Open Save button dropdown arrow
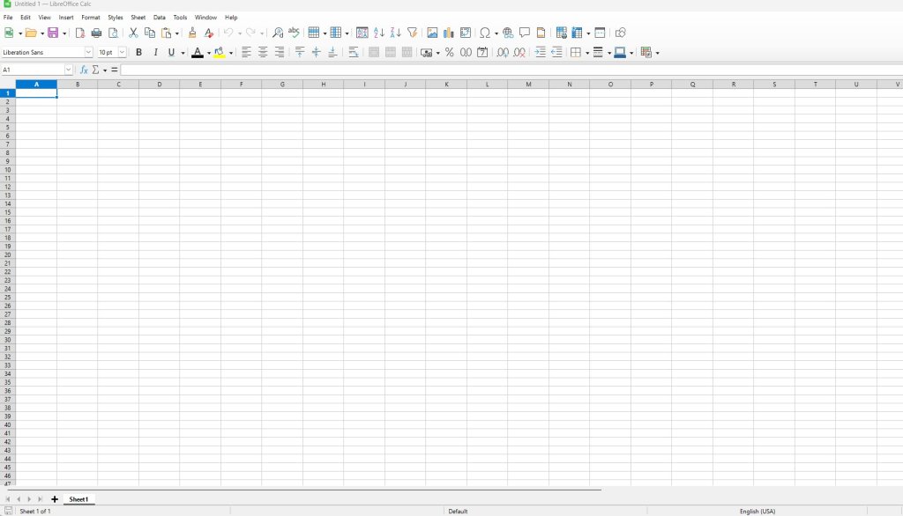903x516 pixels. [63, 33]
